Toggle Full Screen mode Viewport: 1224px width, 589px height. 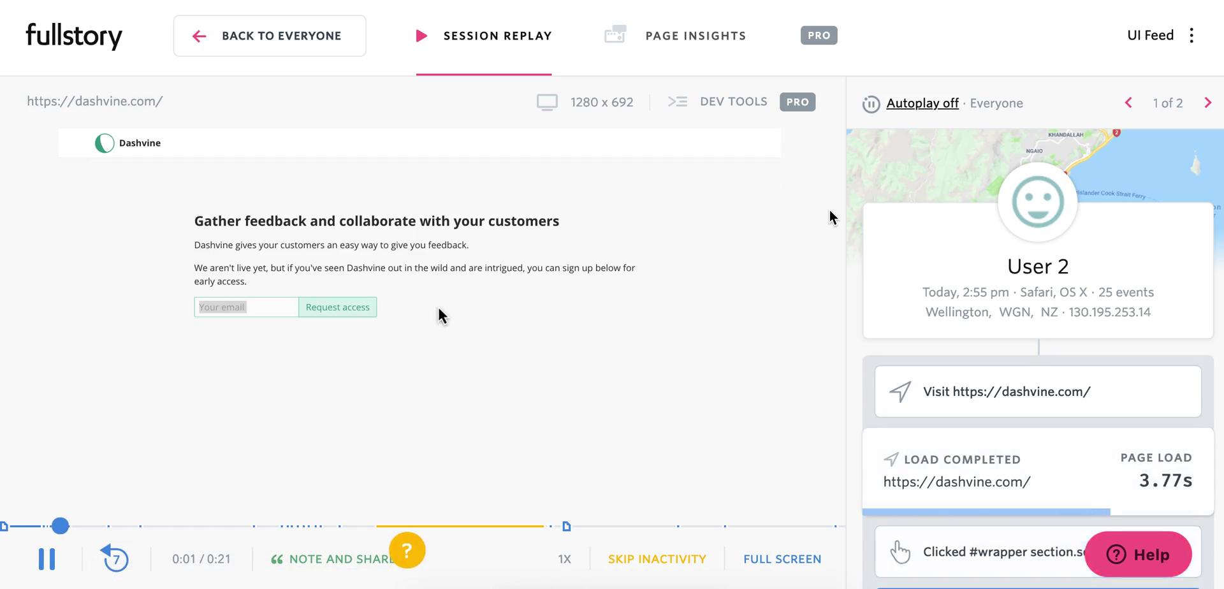782,559
